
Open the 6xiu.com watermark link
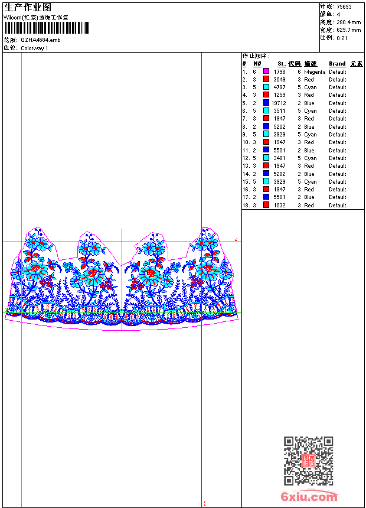pyautogui.click(x=309, y=496)
